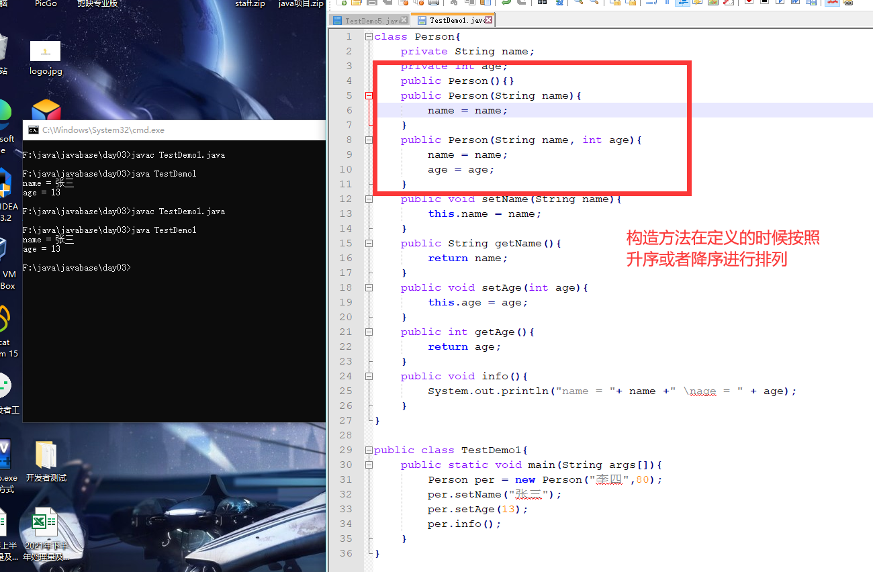Click the number 80 in Person constructor call
This screenshot has width=873, height=572.
point(643,479)
